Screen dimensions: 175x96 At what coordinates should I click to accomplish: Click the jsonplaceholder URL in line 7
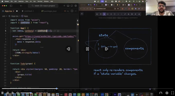(49, 36)
